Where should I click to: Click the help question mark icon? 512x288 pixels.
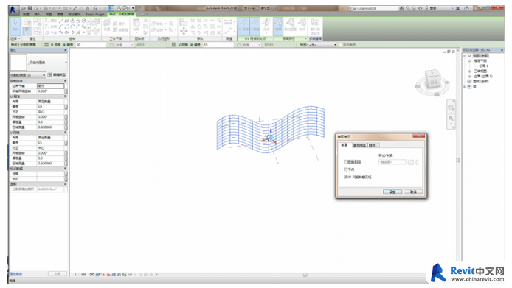tap(467, 8)
